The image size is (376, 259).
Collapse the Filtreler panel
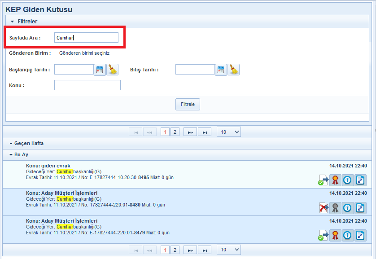click(x=13, y=21)
